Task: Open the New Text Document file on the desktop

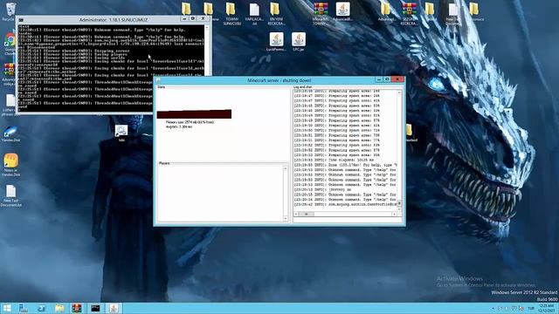Action: (x=10, y=195)
